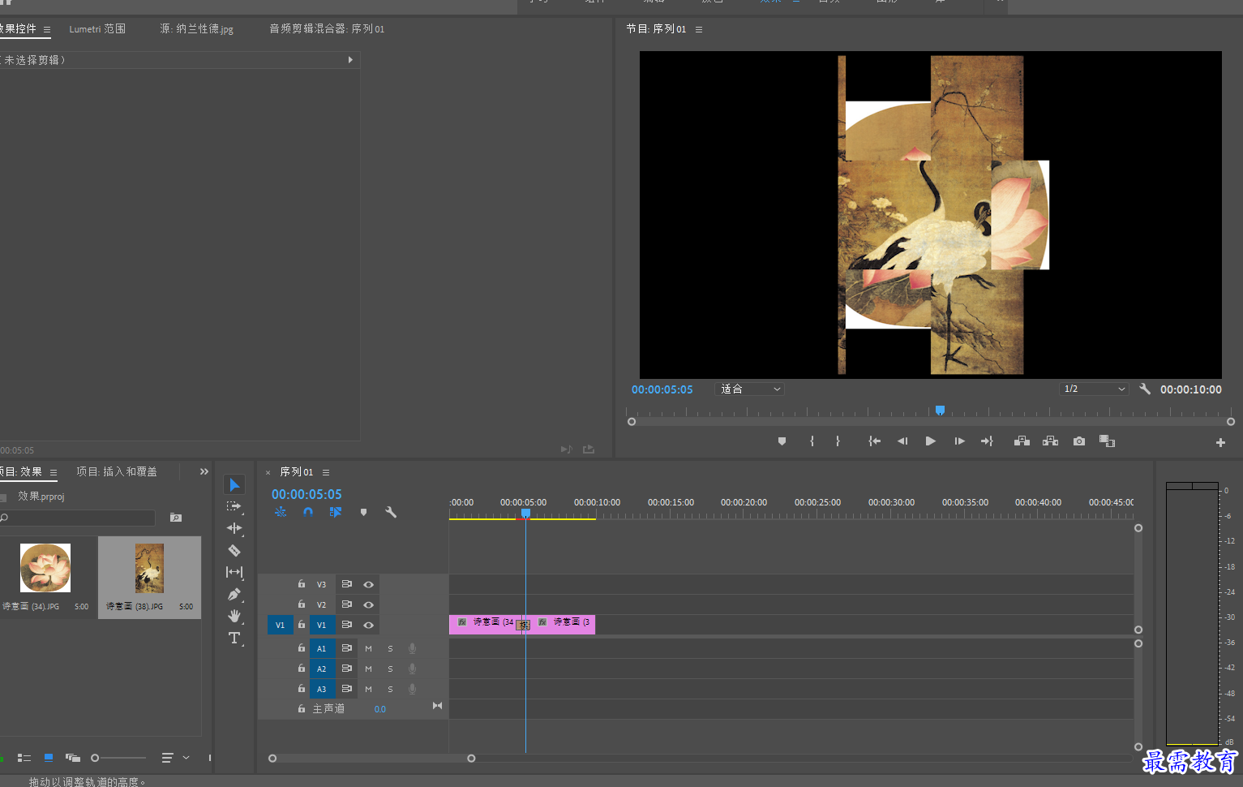This screenshot has width=1243, height=787.
Task: Select the Type tool
Action: (234, 638)
